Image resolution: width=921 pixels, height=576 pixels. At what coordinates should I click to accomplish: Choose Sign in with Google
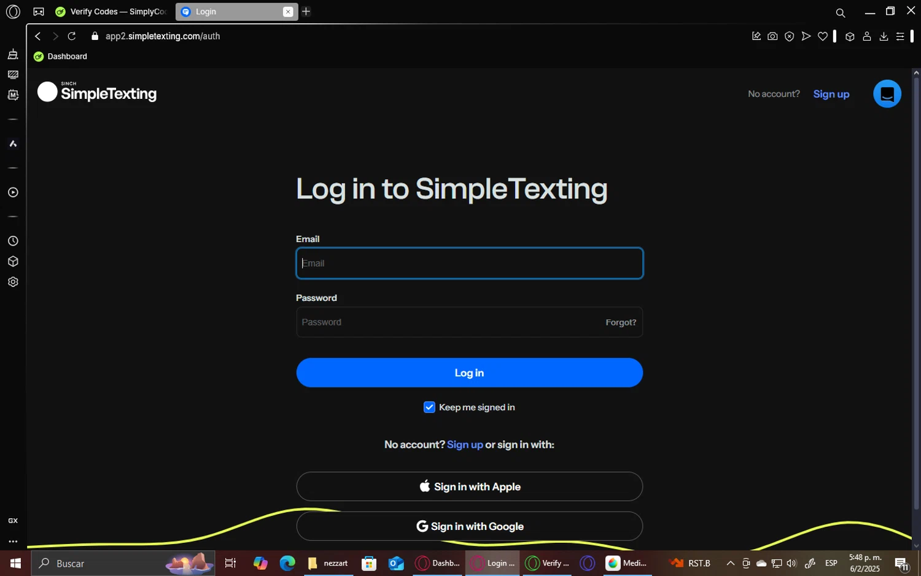click(469, 526)
